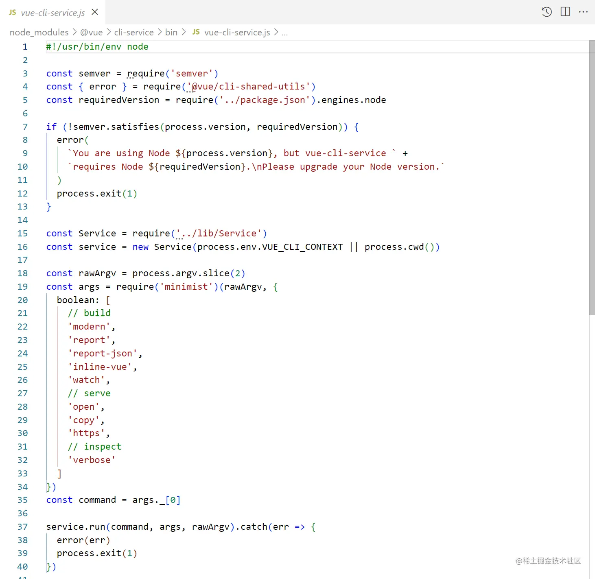This screenshot has height=579, width=595.
Task: Click the '// build' comment
Action: 89,313
